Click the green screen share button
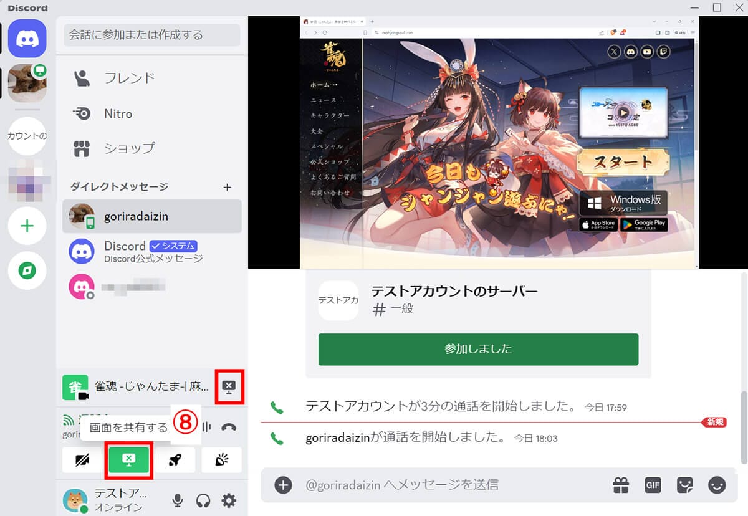Image resolution: width=748 pixels, height=516 pixels. (128, 460)
